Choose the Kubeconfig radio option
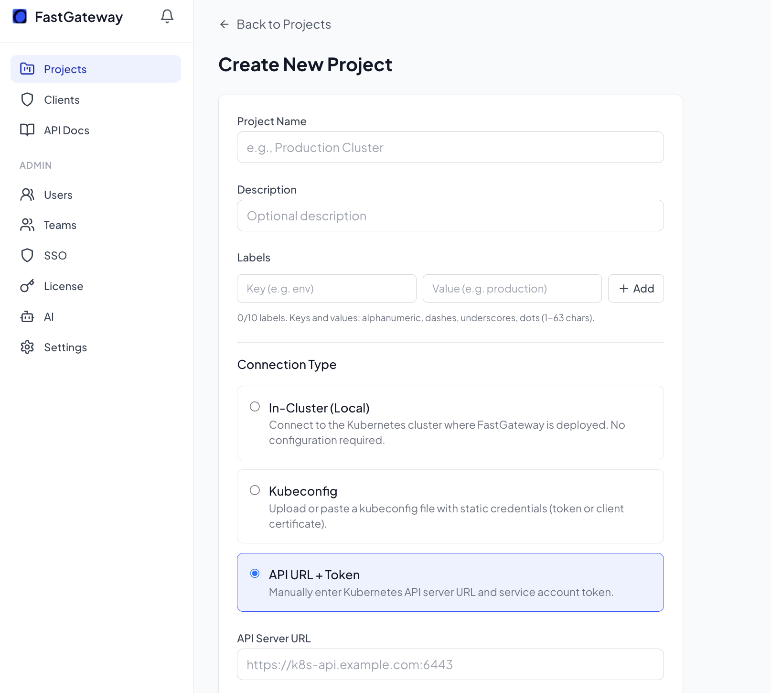The image size is (771, 693). click(255, 490)
